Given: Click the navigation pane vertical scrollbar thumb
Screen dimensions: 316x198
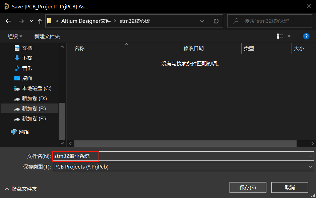Looking at the screenshot, I should tap(62, 121).
